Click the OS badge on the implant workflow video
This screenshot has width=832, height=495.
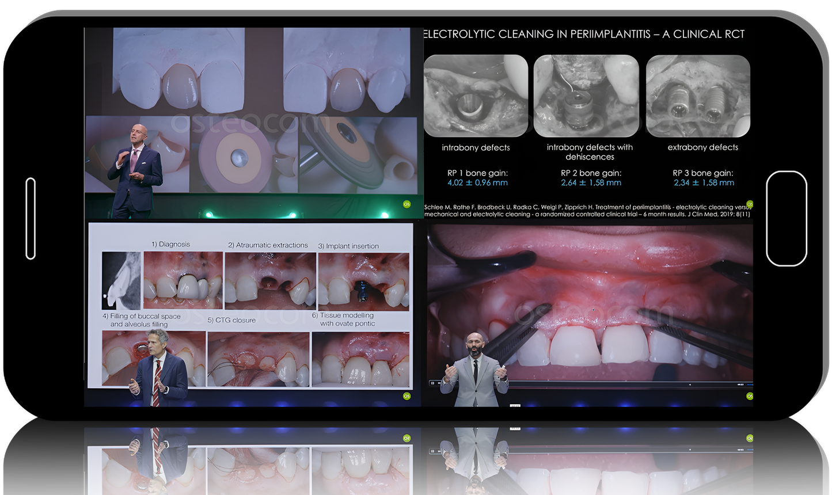coord(406,396)
